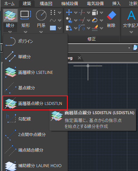Image resolution: width=138 pixels, height=171 pixels.
Task: Open layer manager icon beside layer combo
Action: [135, 48]
